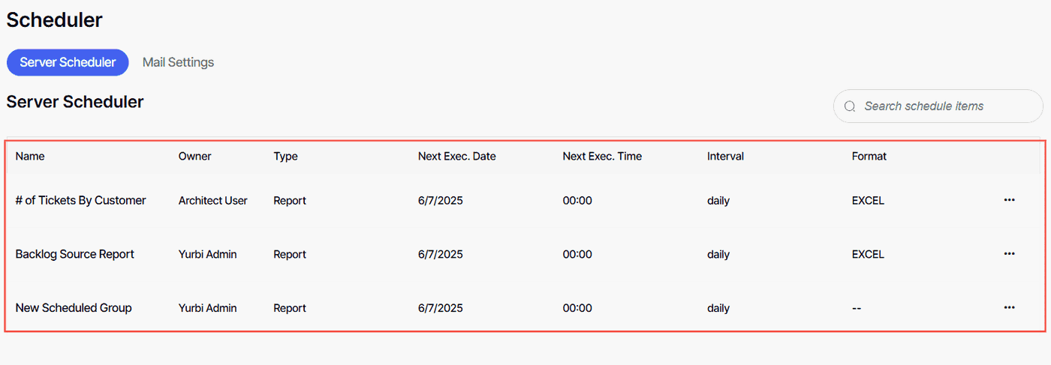Switch to the Mail Settings tab
This screenshot has height=365, width=1051.
point(178,62)
